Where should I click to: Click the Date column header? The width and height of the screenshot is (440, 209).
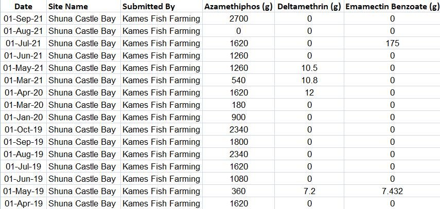(23, 7)
